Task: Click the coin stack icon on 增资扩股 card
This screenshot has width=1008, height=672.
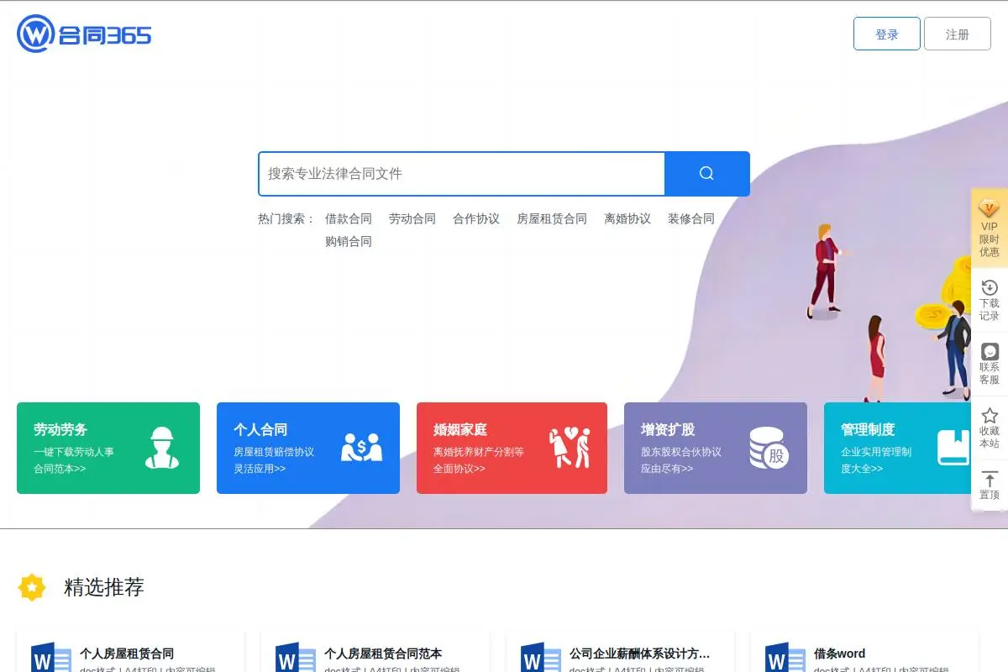Action: [769, 448]
